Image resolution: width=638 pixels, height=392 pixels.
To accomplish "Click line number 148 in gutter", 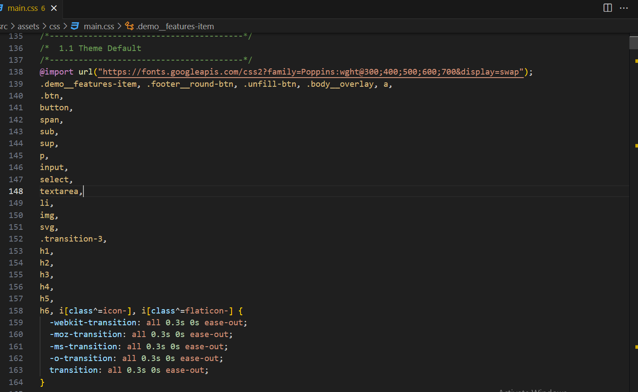I will pos(16,191).
